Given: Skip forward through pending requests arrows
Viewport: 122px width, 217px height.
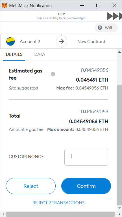Looking at the screenshot, I should click(115, 16).
